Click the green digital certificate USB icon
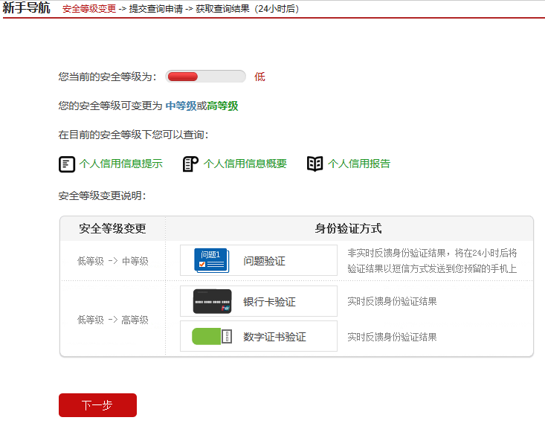 pos(212,337)
